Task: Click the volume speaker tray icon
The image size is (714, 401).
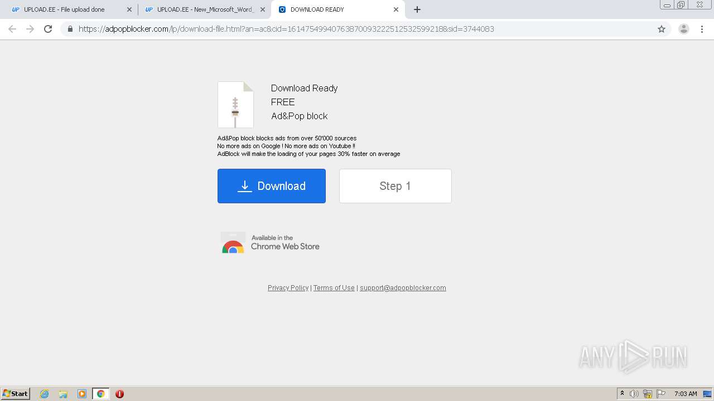Action: pos(634,394)
